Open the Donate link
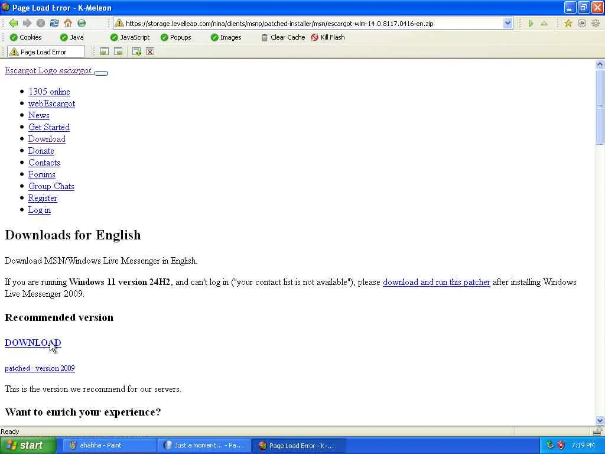This screenshot has width=605, height=454. [41, 151]
